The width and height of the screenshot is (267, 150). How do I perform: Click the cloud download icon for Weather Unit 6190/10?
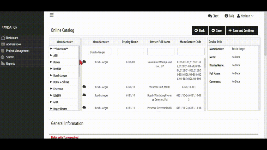point(84,86)
